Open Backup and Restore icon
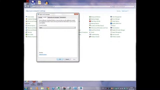This screenshot has height=90, width=160. [90, 17]
